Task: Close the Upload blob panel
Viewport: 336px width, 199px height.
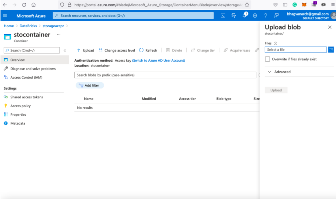Action: tap(330, 27)
